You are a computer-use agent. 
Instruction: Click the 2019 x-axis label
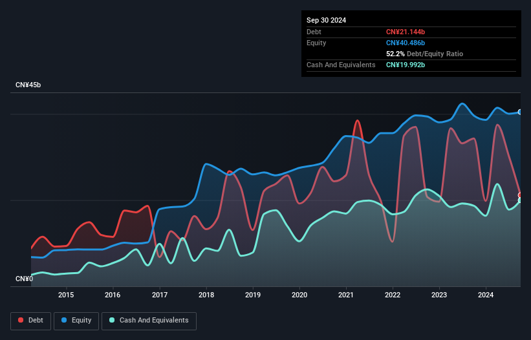pos(253,295)
